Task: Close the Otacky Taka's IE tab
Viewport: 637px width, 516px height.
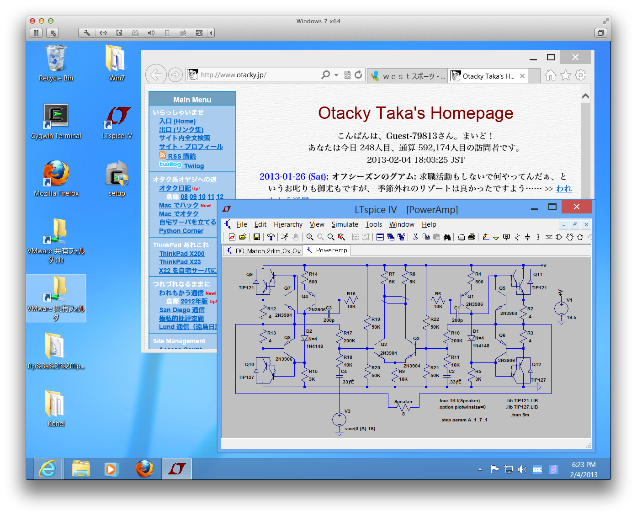Action: click(522, 76)
